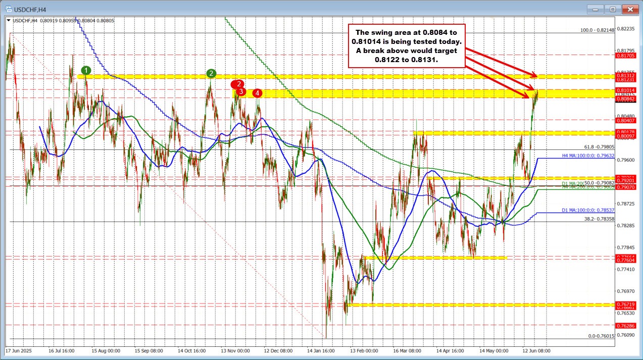Viewport: 643px width, 360px height.
Task: Select the 100.0 - 0.82148 Fibonacci label
Action: click(597, 30)
